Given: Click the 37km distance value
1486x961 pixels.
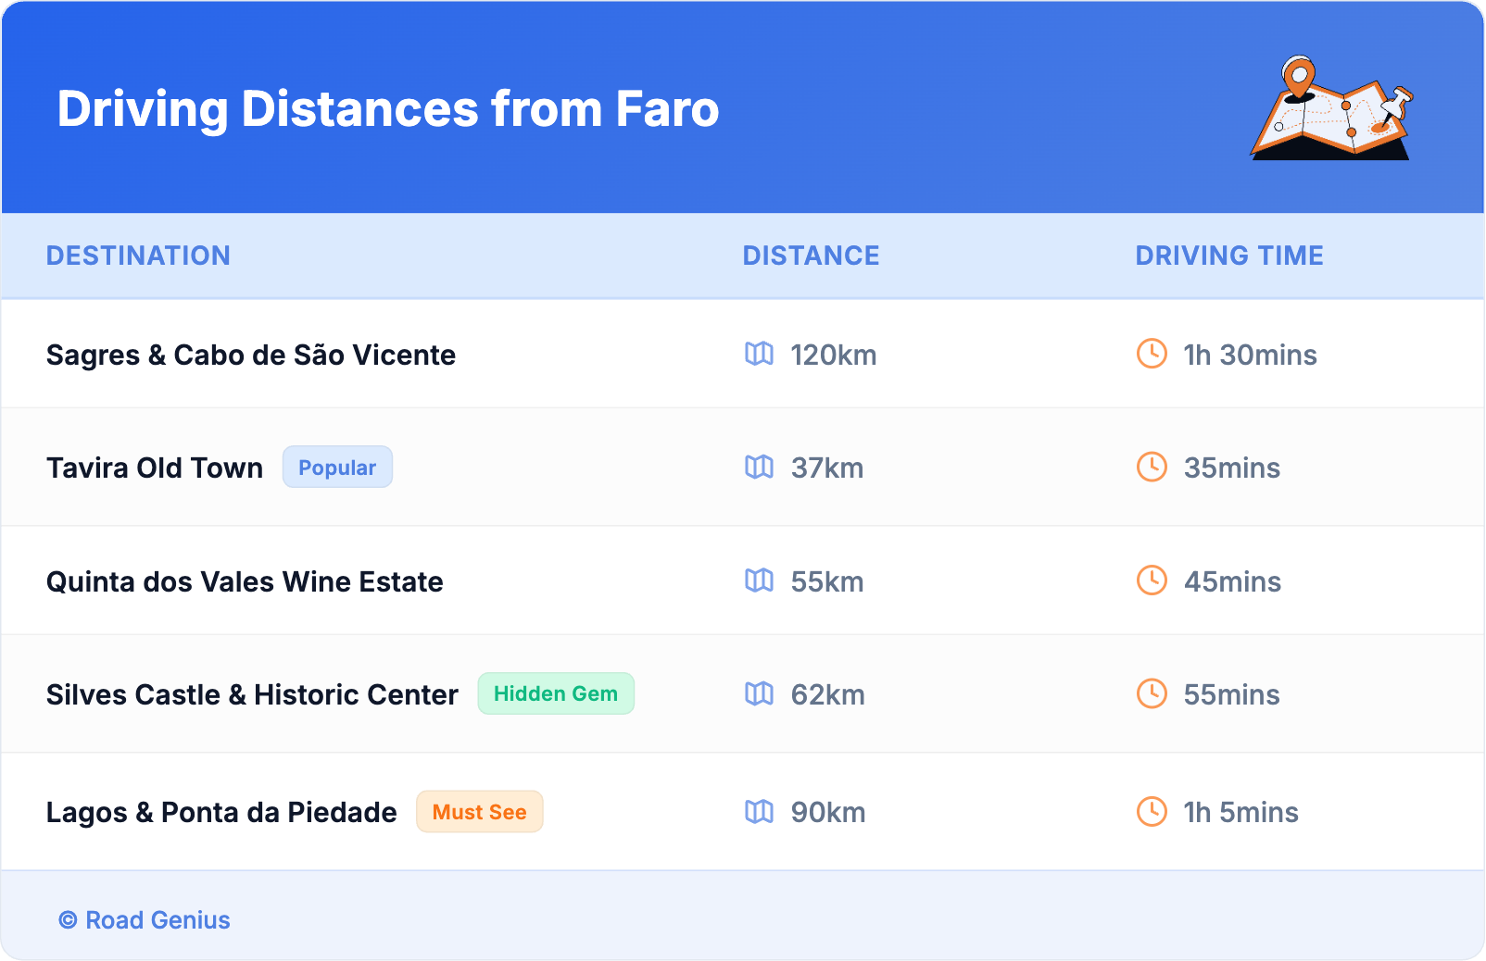Looking at the screenshot, I should (x=827, y=468).
